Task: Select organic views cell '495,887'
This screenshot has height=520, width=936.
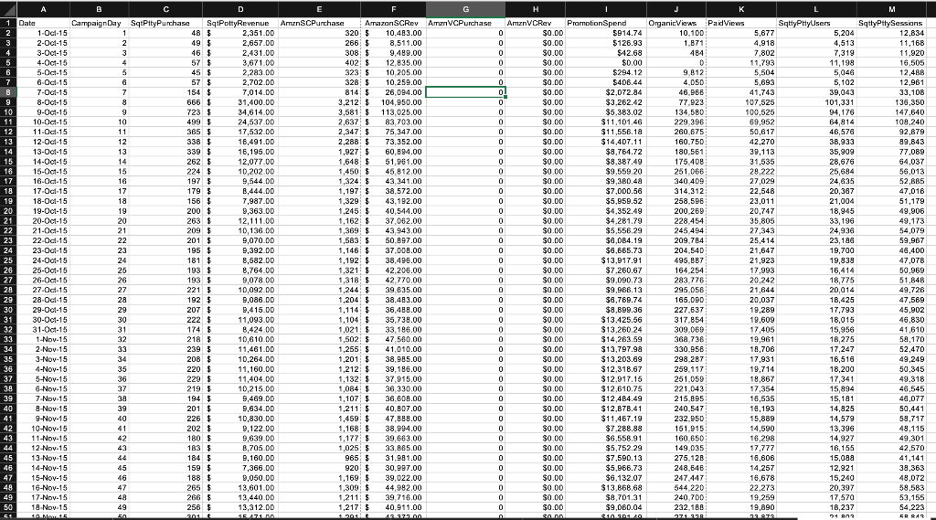Action: coord(675,260)
